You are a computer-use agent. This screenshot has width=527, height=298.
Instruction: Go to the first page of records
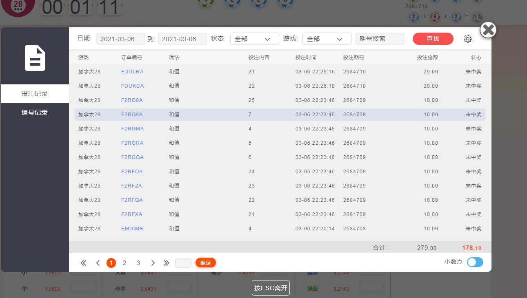click(x=84, y=263)
